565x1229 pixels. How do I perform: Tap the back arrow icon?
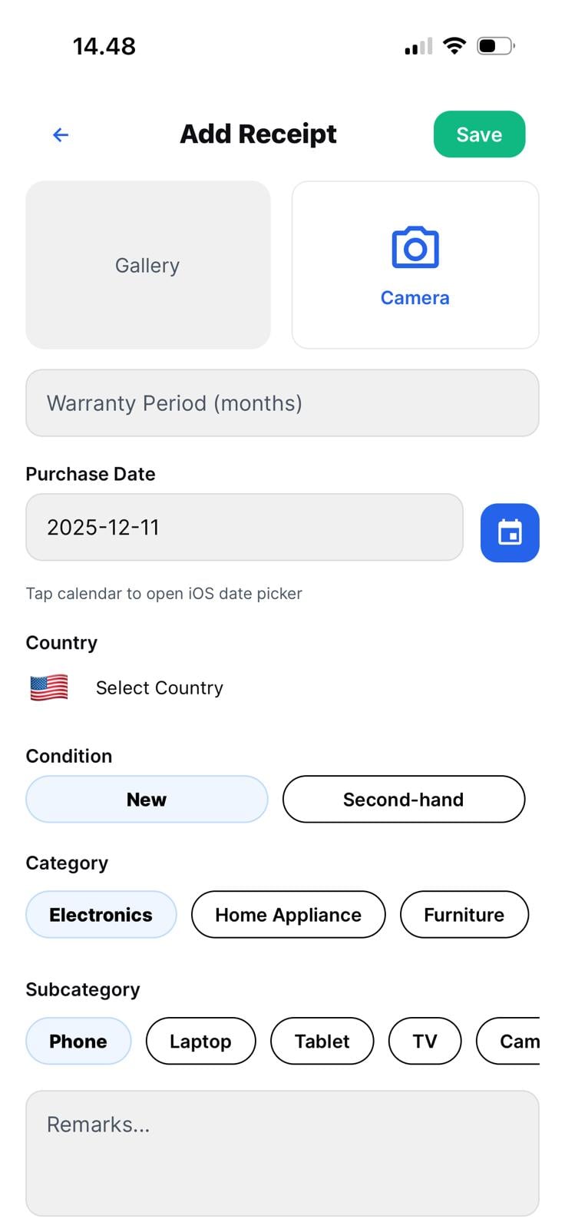pos(61,135)
